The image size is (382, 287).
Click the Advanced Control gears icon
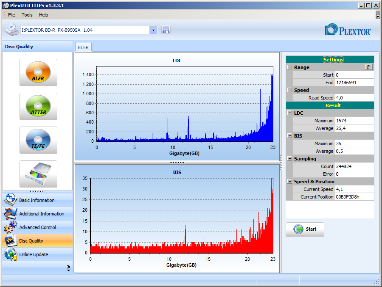pos(11,227)
